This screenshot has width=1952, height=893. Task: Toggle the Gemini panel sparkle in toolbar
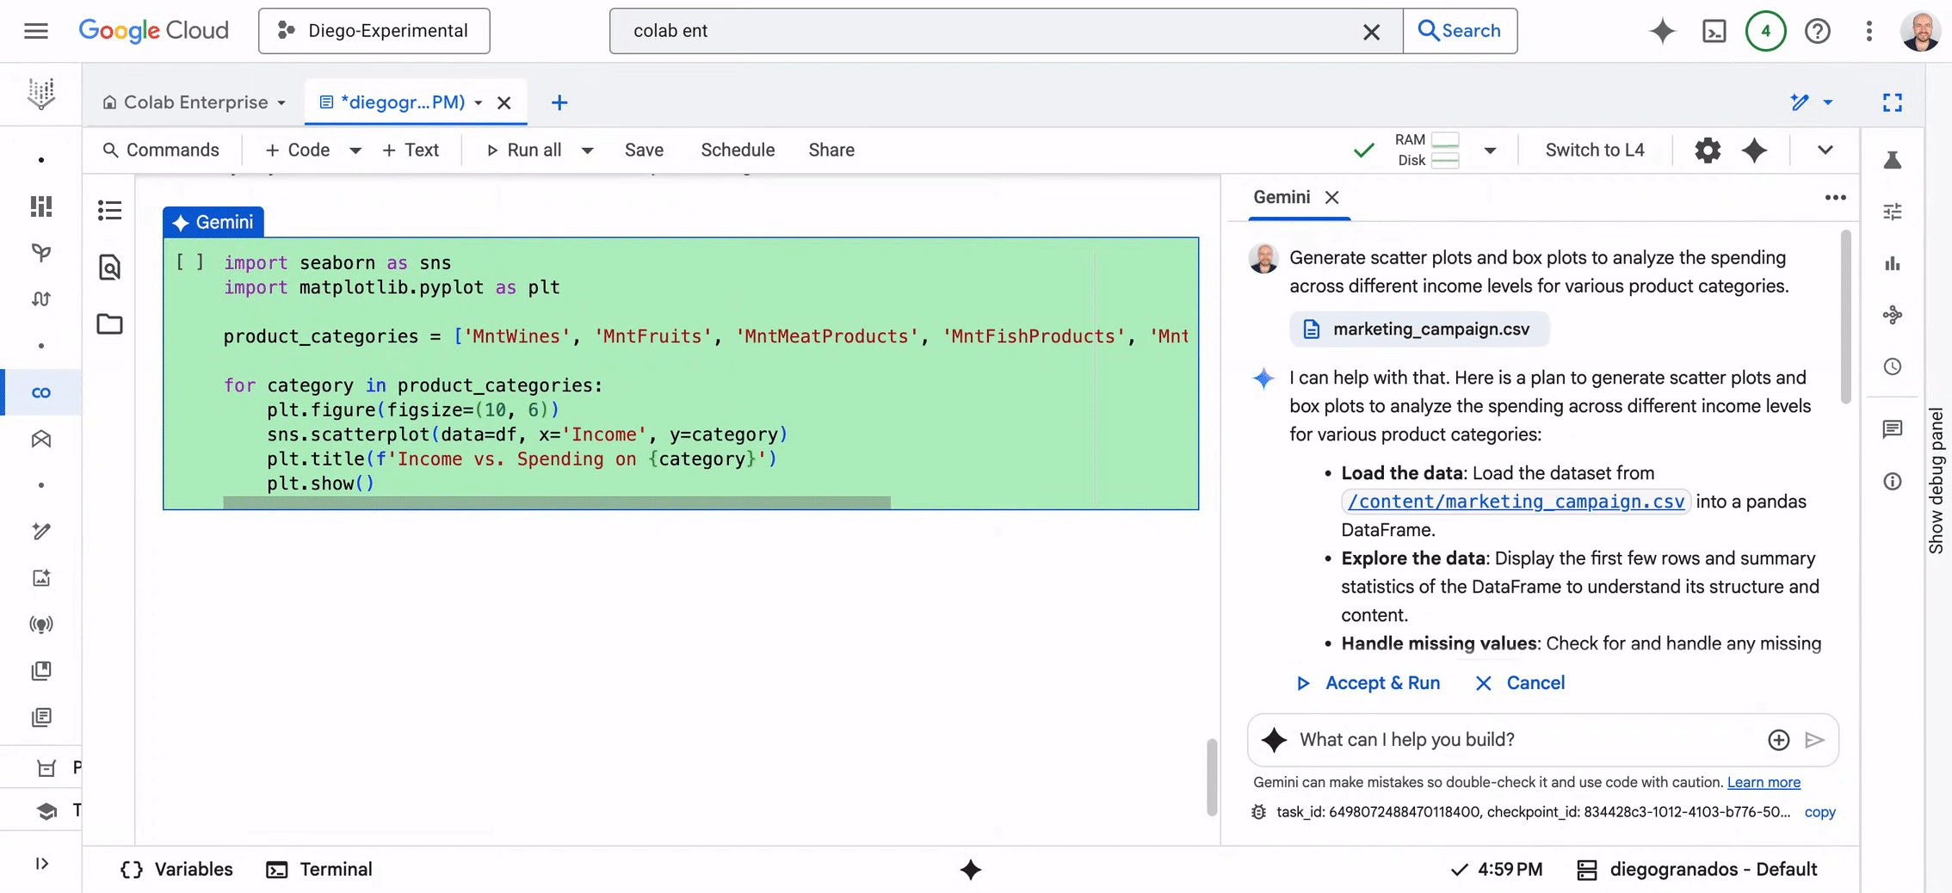tap(1754, 150)
